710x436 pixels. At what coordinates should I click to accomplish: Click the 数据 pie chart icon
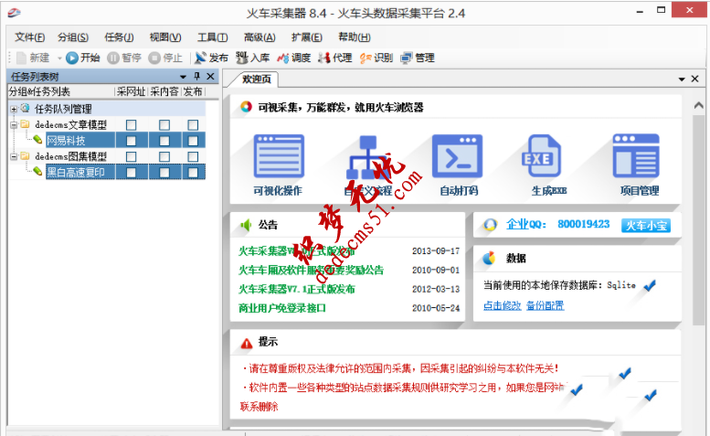[489, 259]
